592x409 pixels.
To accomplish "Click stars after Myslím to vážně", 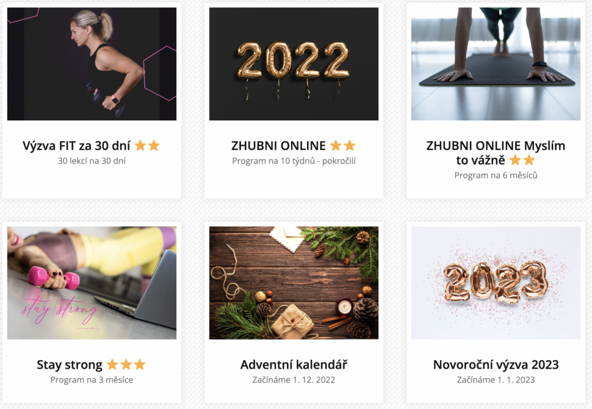I will [x=522, y=160].
